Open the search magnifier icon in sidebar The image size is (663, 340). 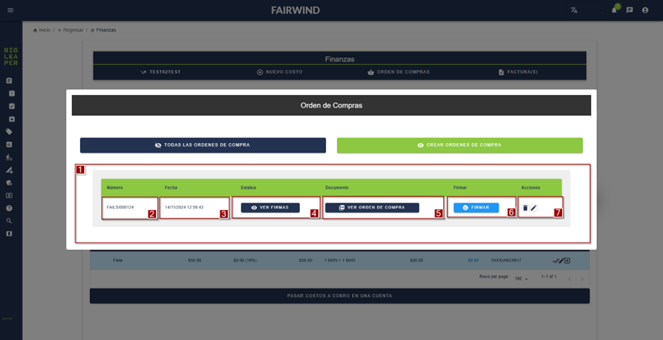pos(9,221)
